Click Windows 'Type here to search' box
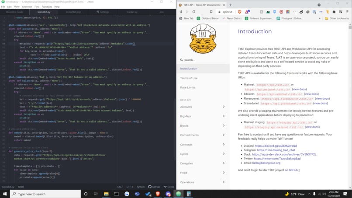Image resolution: width=352 pixels, height=198 pixels. (45, 194)
